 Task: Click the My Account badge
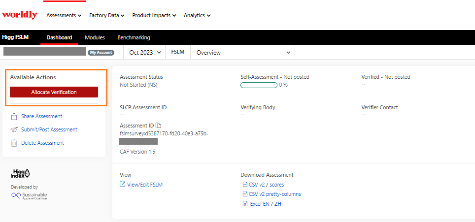click(x=101, y=53)
